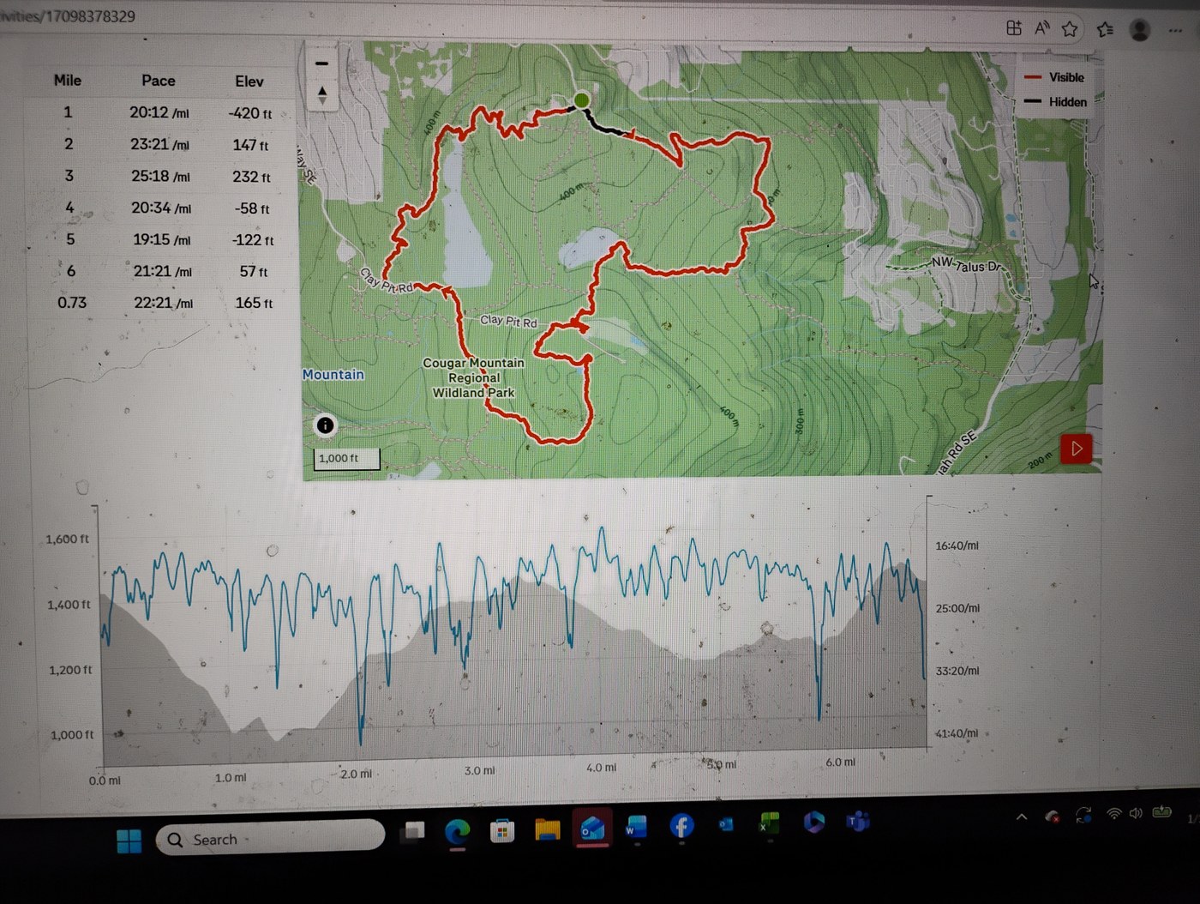Play the route flyover with red button

pyautogui.click(x=1076, y=449)
